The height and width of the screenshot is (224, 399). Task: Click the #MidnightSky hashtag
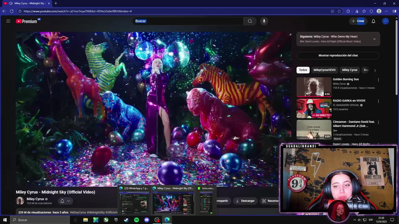96,212
